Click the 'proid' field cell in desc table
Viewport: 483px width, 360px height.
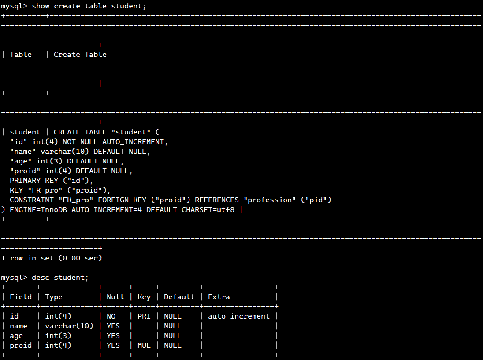coord(21,345)
